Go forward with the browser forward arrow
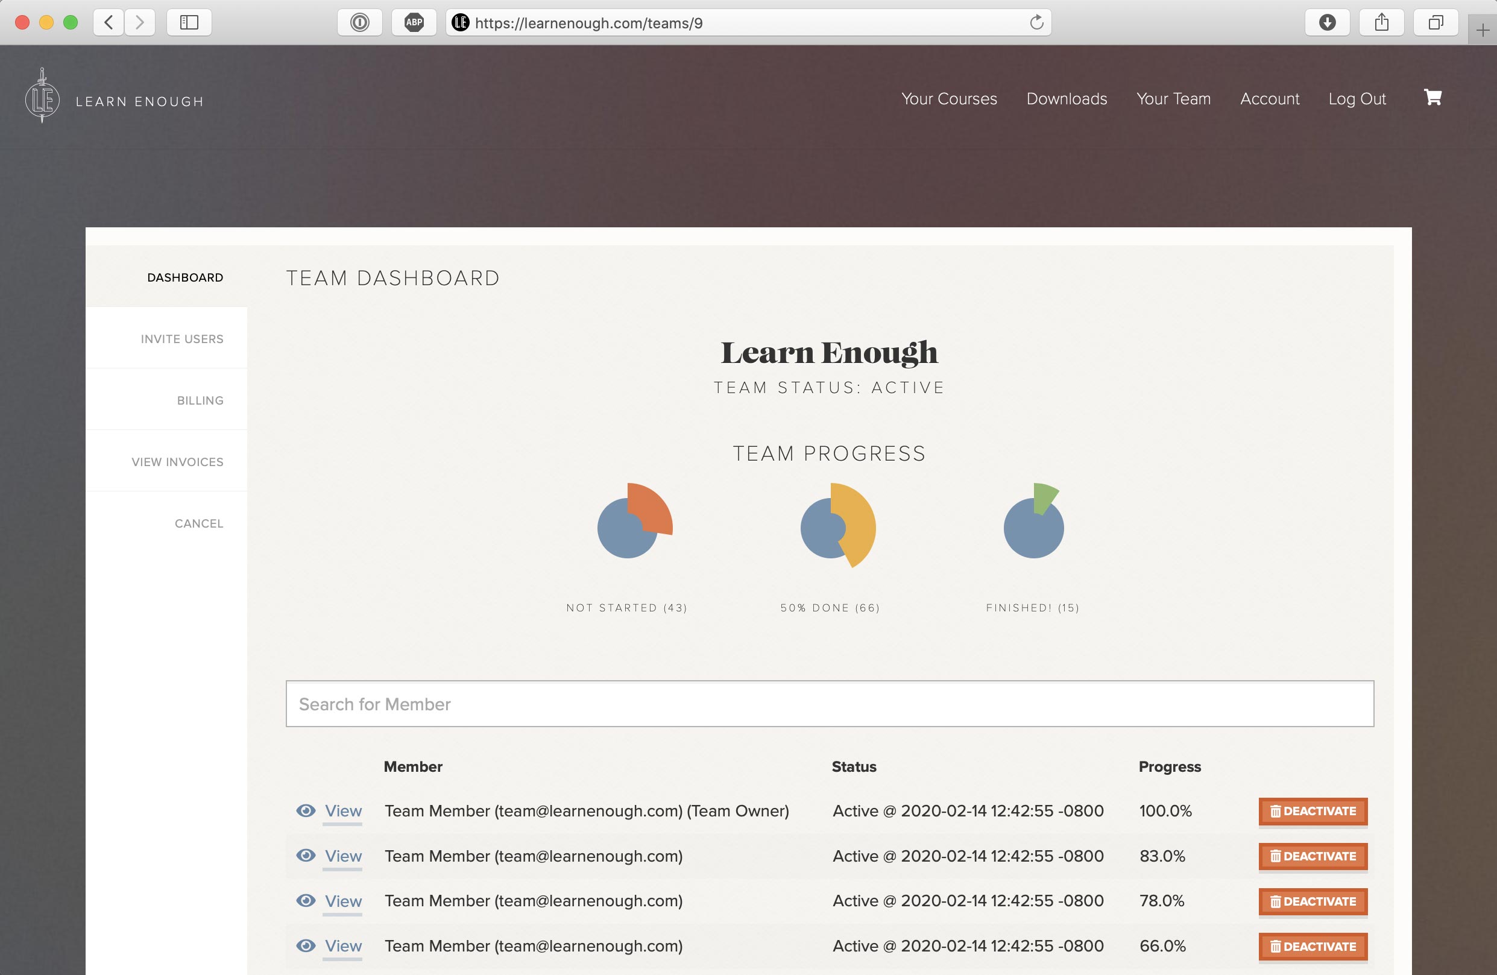The image size is (1497, 975). pyautogui.click(x=140, y=23)
